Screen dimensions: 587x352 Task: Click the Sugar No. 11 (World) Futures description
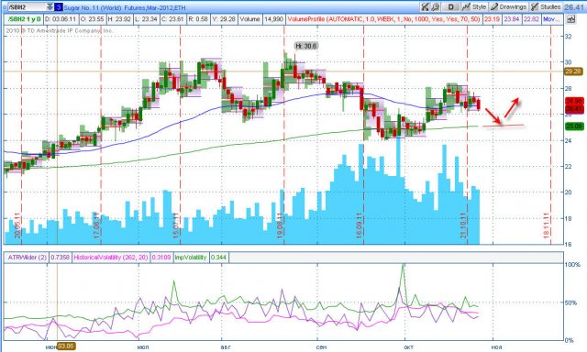125,7
